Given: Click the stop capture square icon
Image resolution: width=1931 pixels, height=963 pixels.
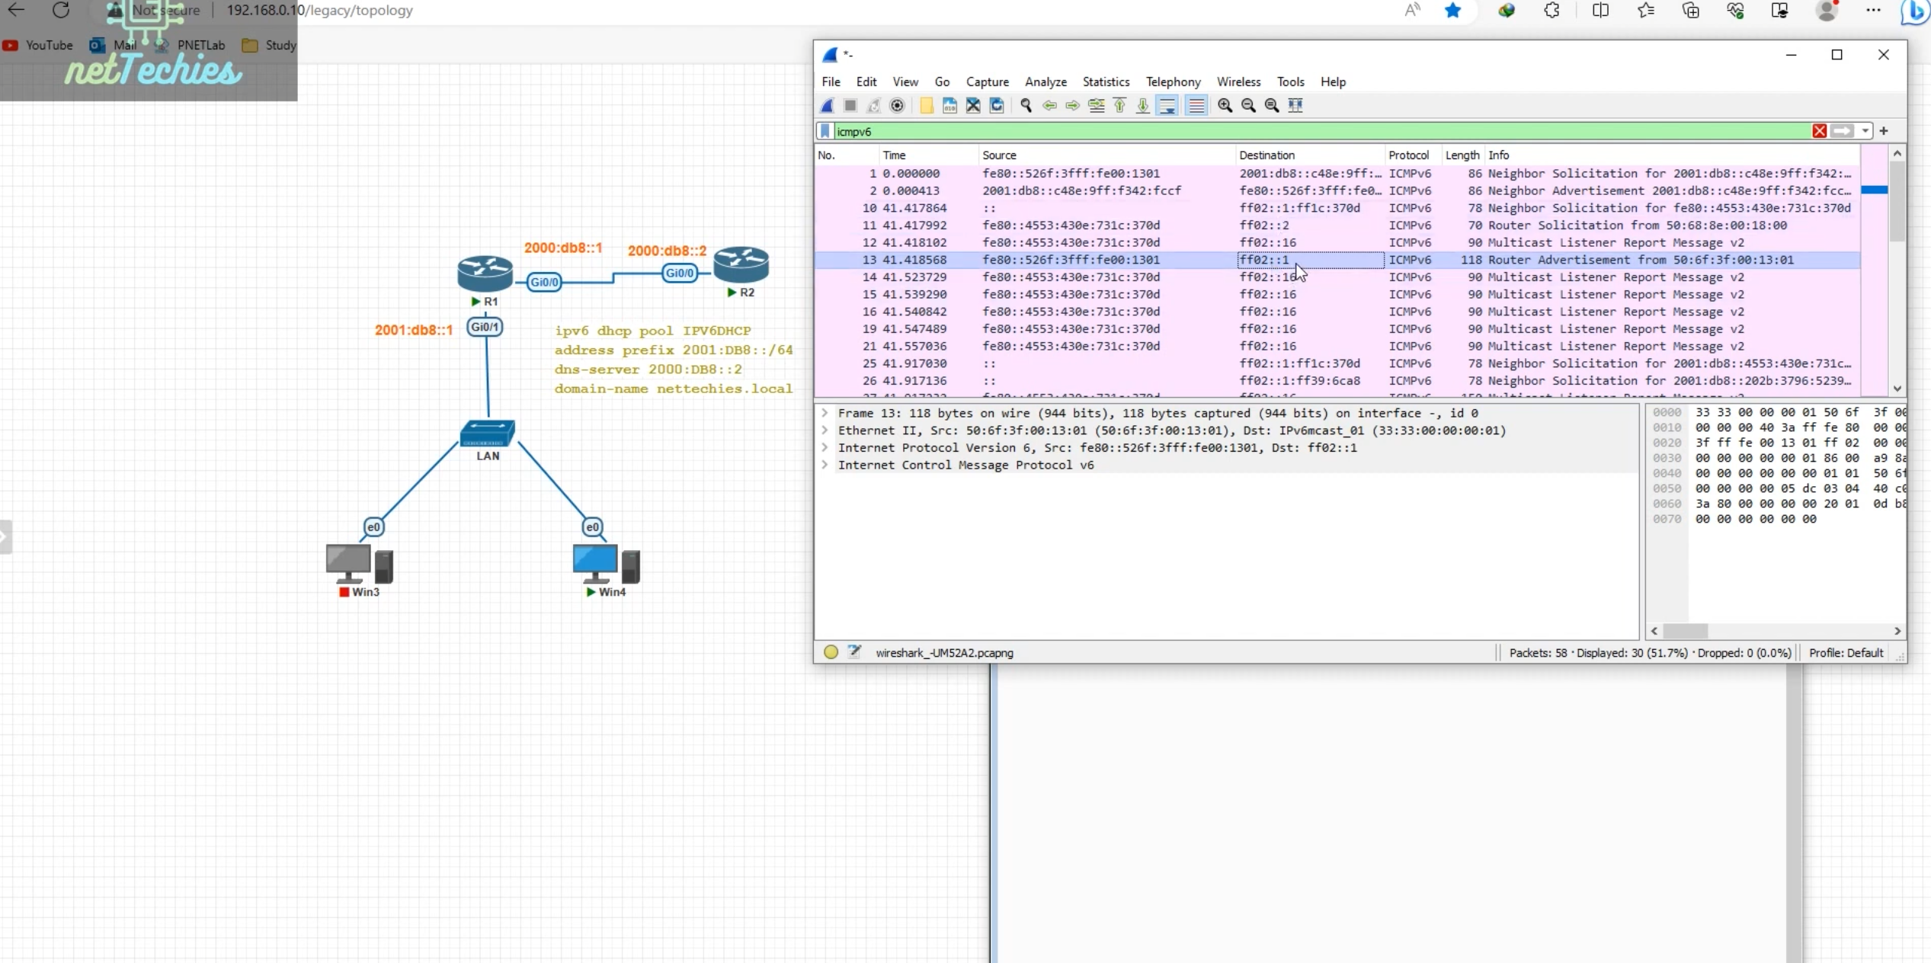Looking at the screenshot, I should click(x=850, y=106).
